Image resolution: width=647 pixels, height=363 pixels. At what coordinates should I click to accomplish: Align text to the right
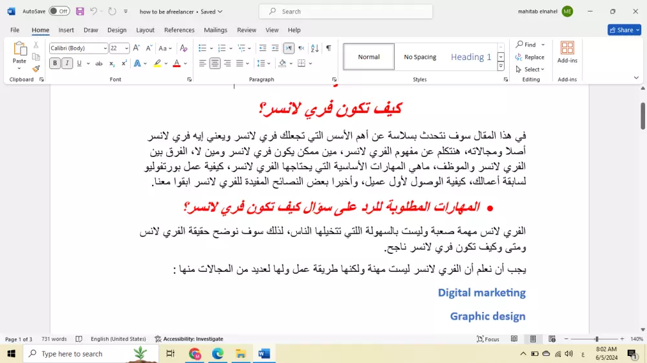(227, 63)
